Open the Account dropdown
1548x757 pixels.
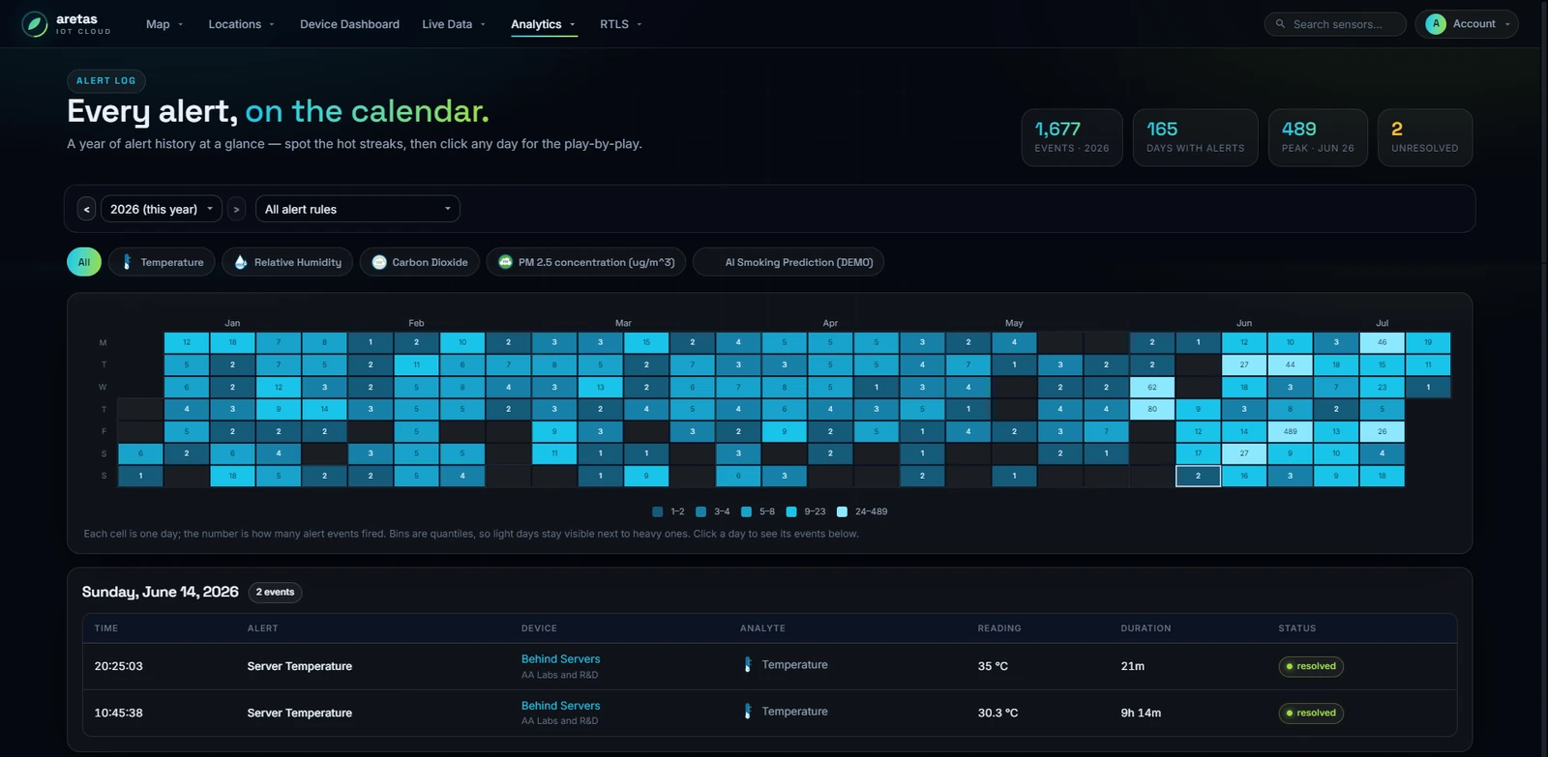[1467, 24]
